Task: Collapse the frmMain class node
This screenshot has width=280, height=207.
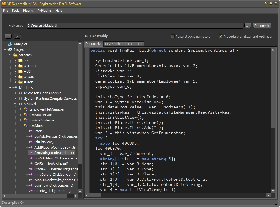Action: click(21, 126)
